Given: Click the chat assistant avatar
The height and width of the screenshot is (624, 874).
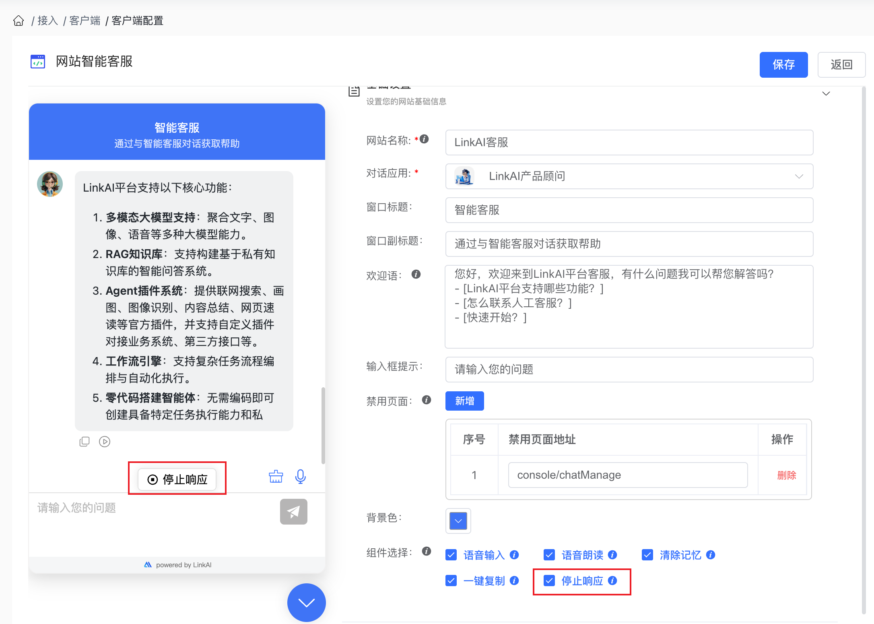Looking at the screenshot, I should (50, 184).
